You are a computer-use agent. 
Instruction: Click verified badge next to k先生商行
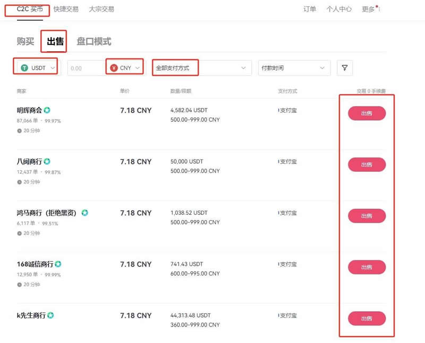coord(50,315)
